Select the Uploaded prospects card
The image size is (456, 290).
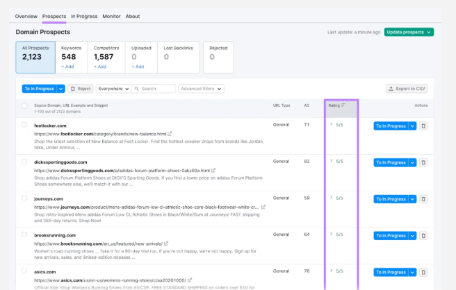coord(141,57)
